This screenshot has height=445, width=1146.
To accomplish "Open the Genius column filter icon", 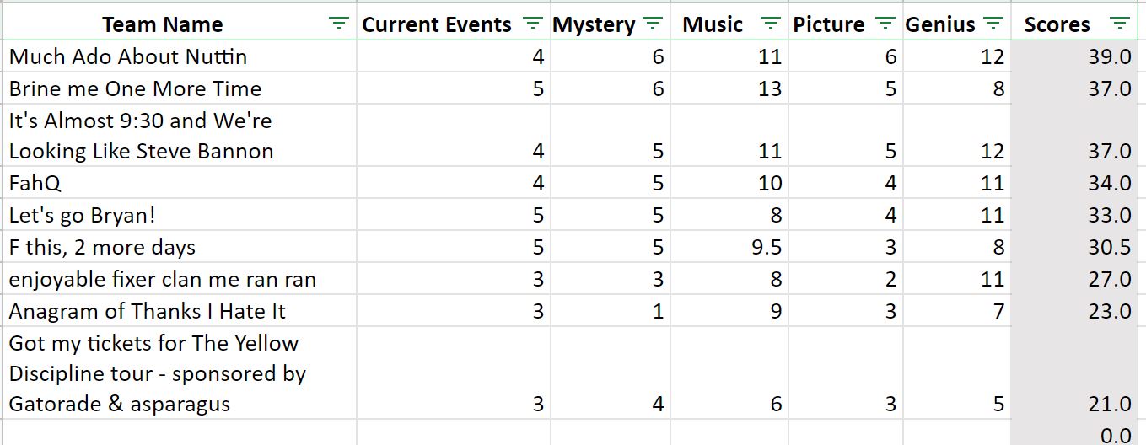I will 994,24.
